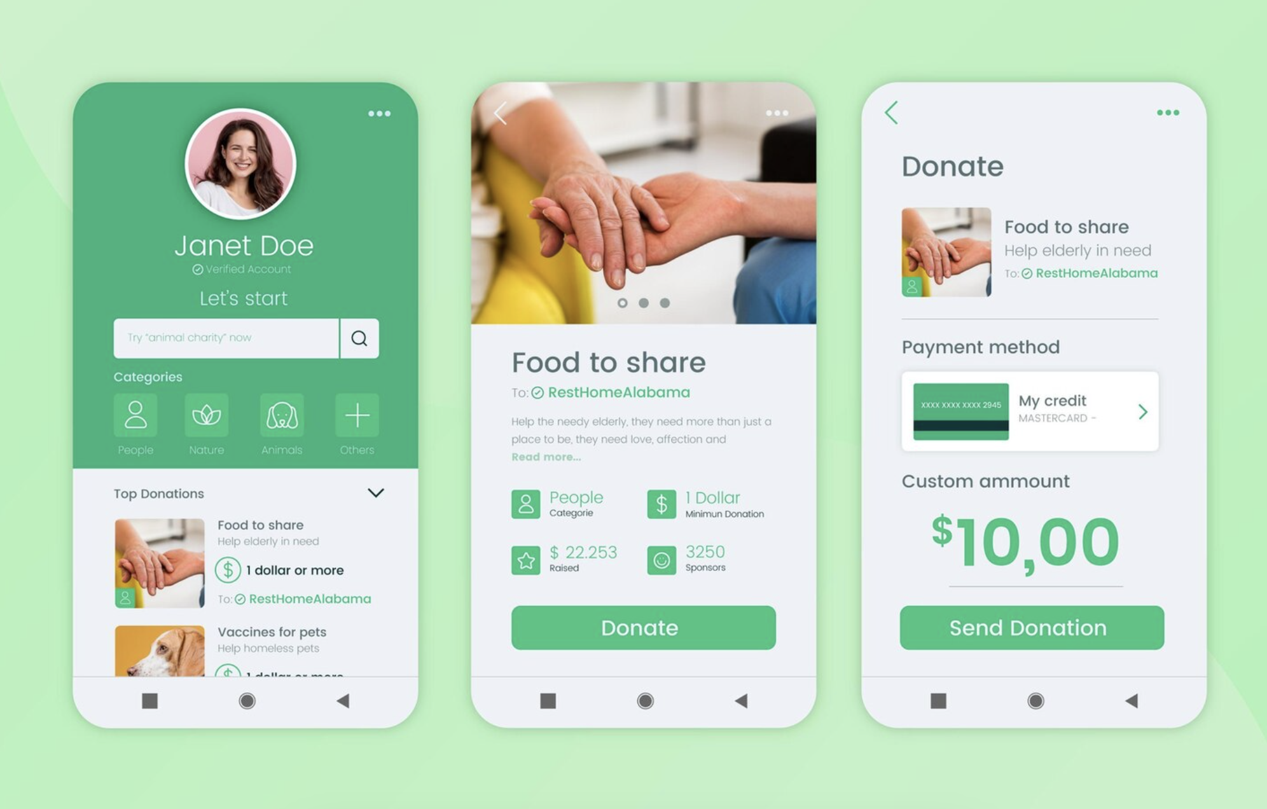Tap the search input field

tap(225, 337)
